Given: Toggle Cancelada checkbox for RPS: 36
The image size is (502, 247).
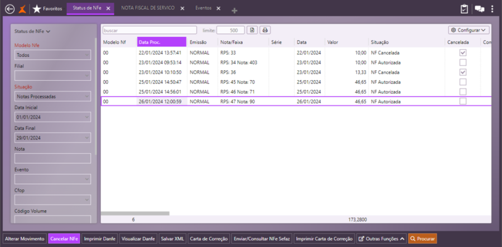Looking at the screenshot, I should 463,72.
